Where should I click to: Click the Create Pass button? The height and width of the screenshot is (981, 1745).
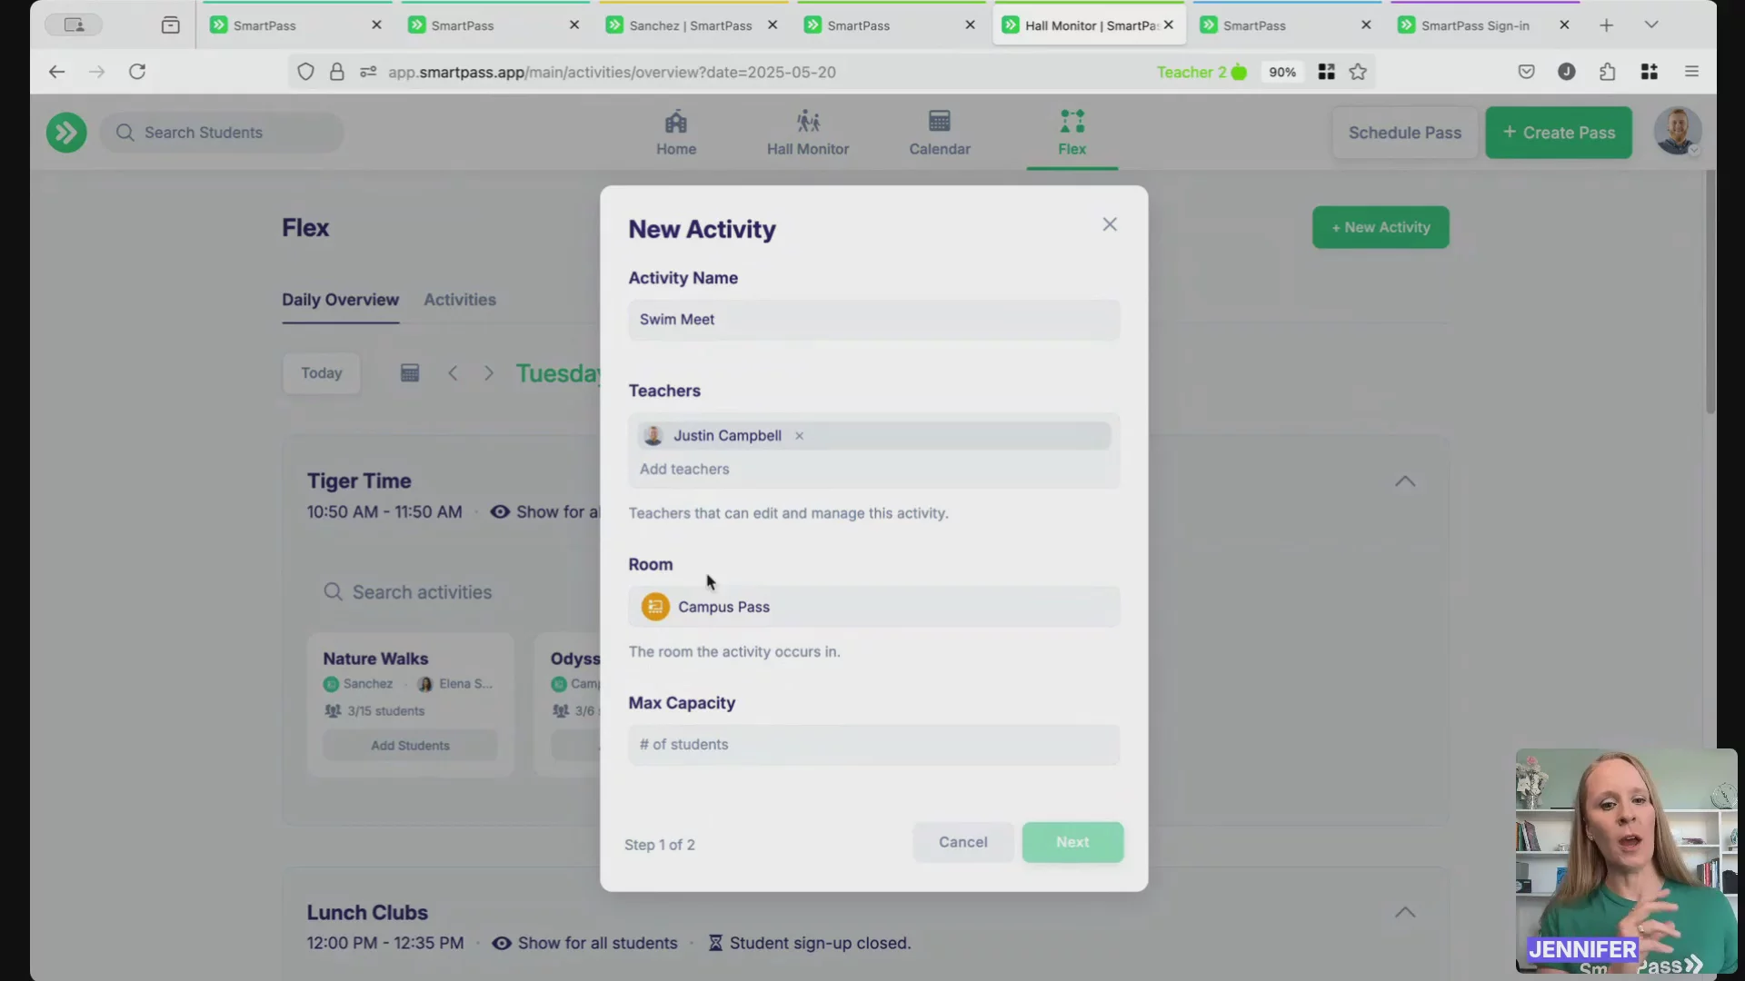[1559, 133]
